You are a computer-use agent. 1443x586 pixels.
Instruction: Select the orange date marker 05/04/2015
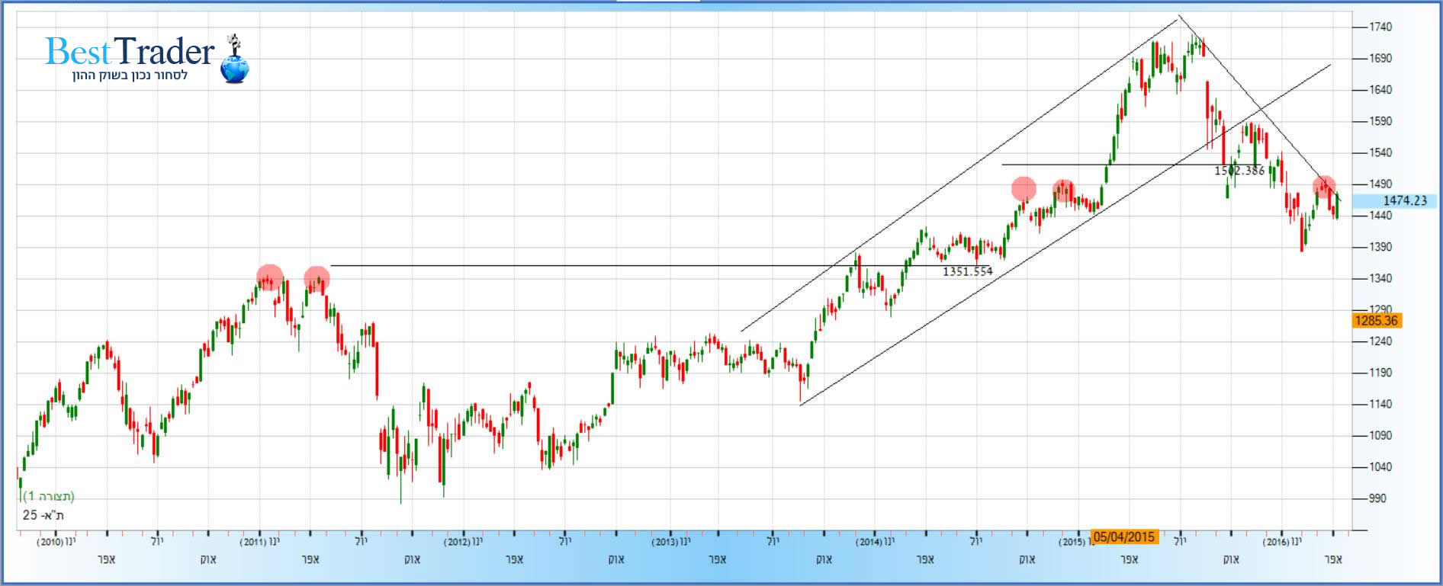coord(1123,537)
